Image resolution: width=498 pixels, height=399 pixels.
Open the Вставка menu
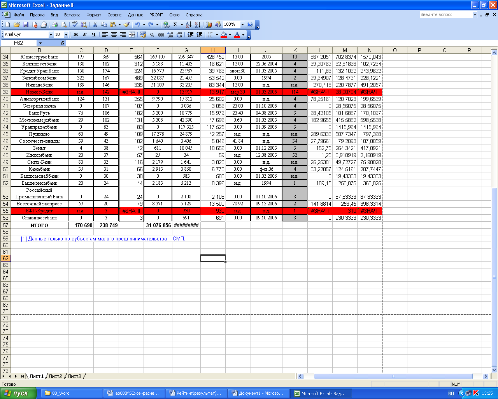click(x=72, y=15)
